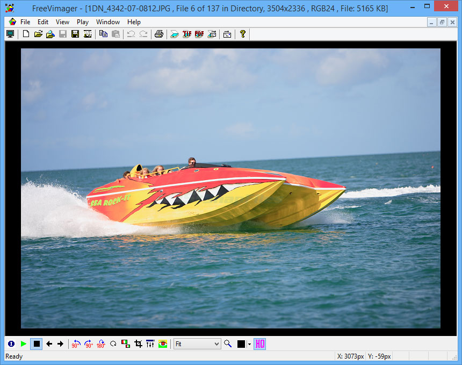Screen dimensions: 462x365
Task: Open the Play menu
Action: pyautogui.click(x=83, y=22)
